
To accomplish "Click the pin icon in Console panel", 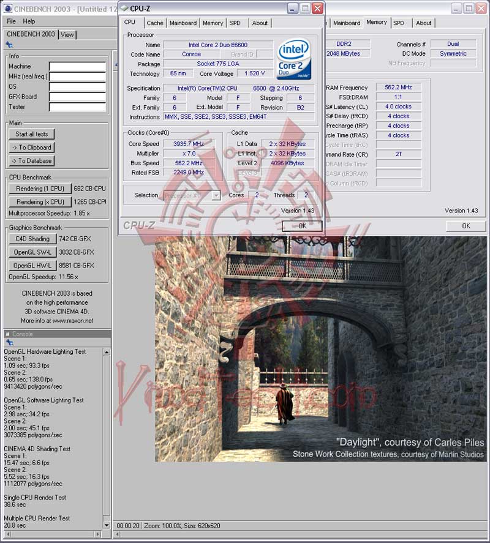I will 9,342.
